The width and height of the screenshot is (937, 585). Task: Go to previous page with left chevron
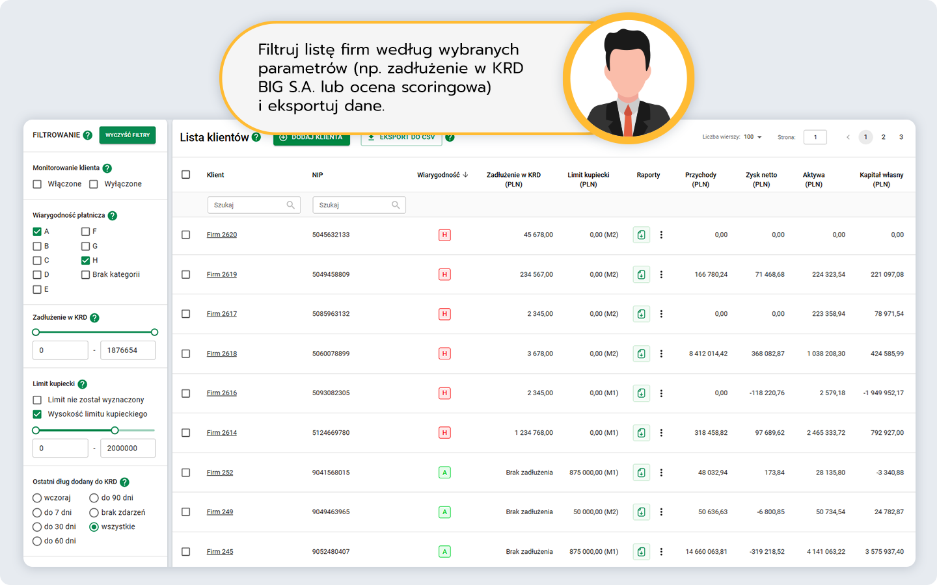pos(848,137)
